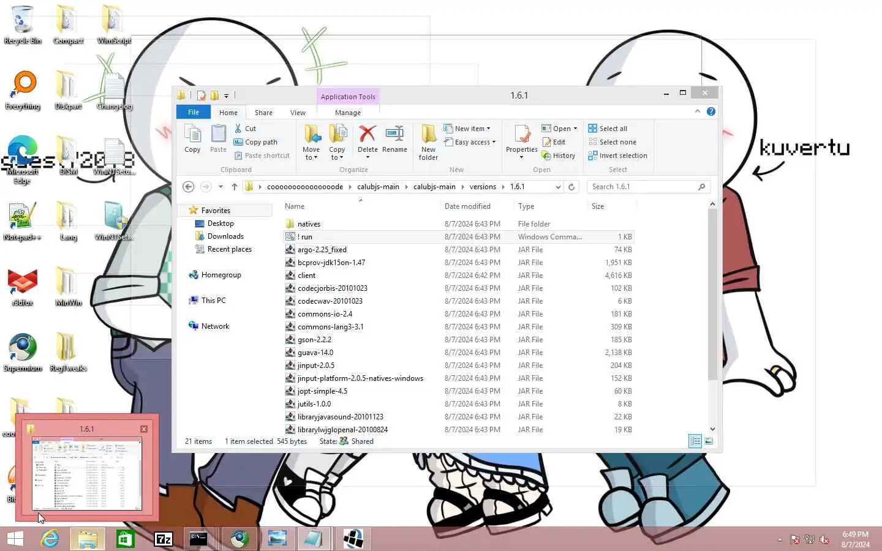Select the run command script file
The width and height of the screenshot is (882, 551).
point(459,237)
